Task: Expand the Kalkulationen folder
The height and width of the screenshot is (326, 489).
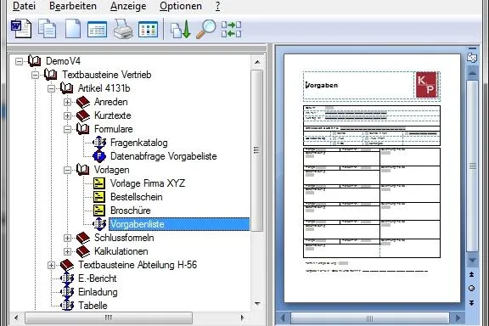Action: (x=67, y=251)
